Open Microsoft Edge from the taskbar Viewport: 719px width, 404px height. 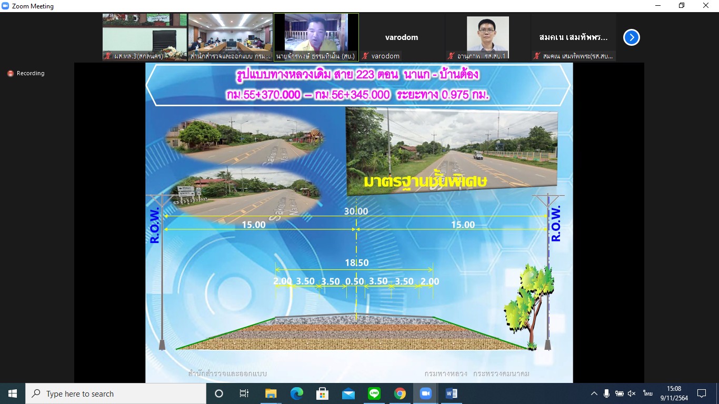click(x=296, y=393)
